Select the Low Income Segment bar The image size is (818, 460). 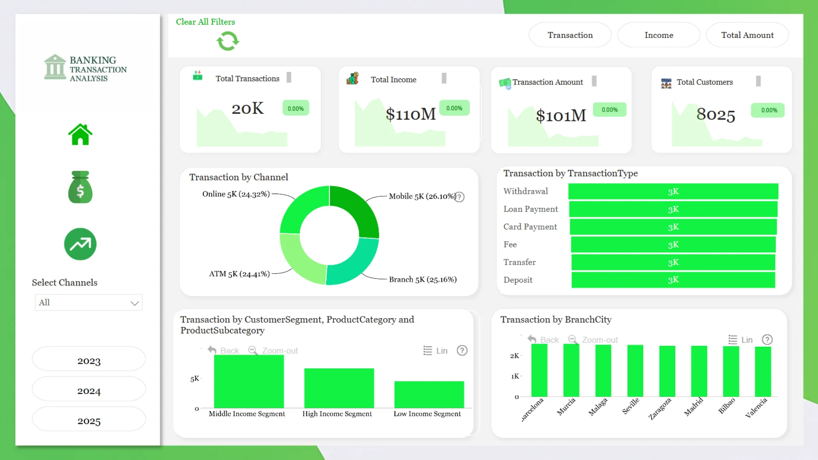coord(429,394)
